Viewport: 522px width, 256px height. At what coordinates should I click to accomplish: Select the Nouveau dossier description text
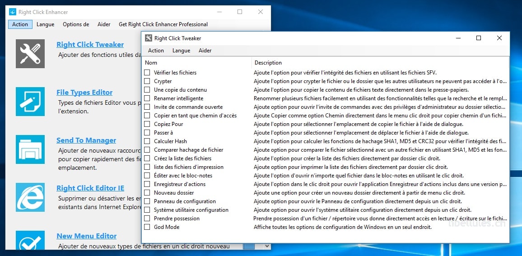(359, 192)
